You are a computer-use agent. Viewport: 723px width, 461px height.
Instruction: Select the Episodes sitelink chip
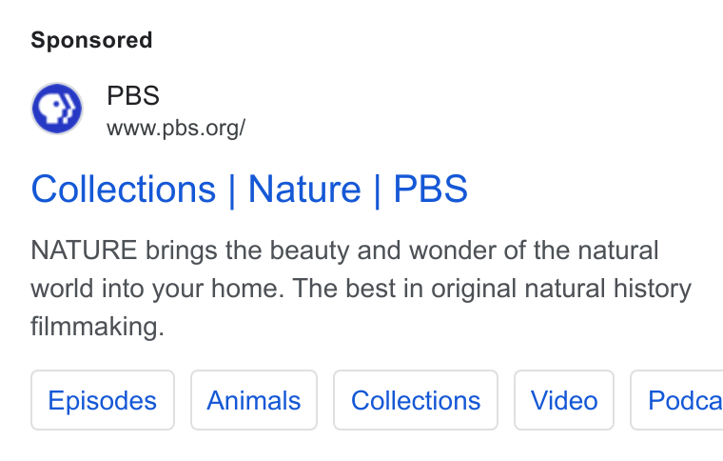(x=103, y=400)
